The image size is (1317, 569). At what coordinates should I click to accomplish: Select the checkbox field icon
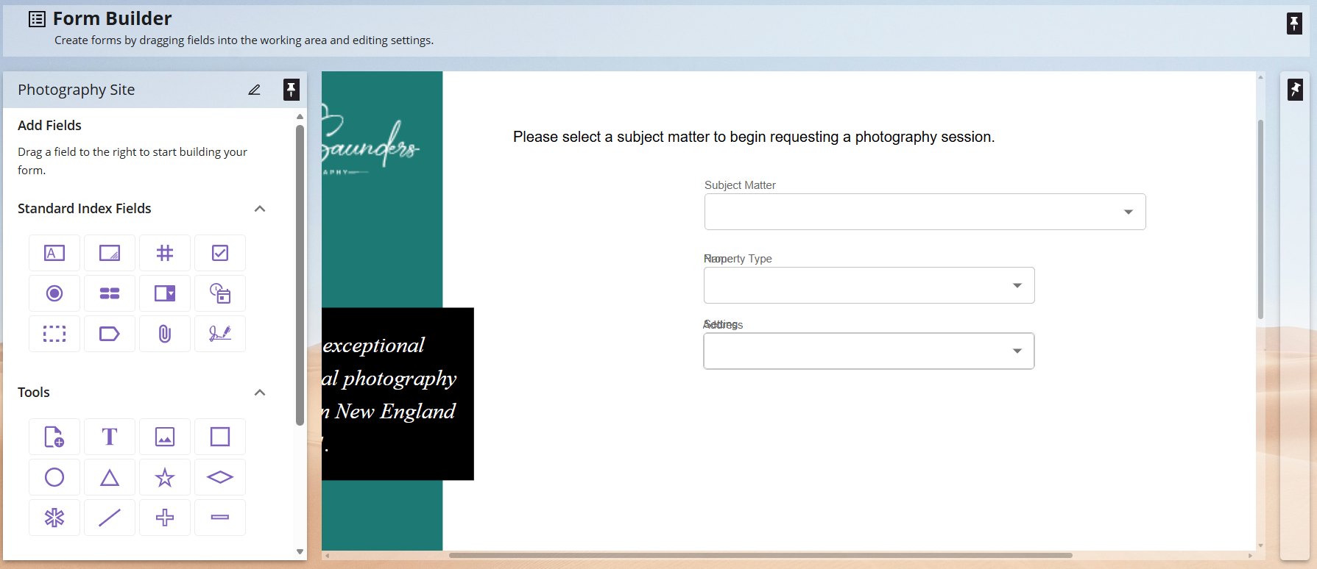(x=220, y=253)
